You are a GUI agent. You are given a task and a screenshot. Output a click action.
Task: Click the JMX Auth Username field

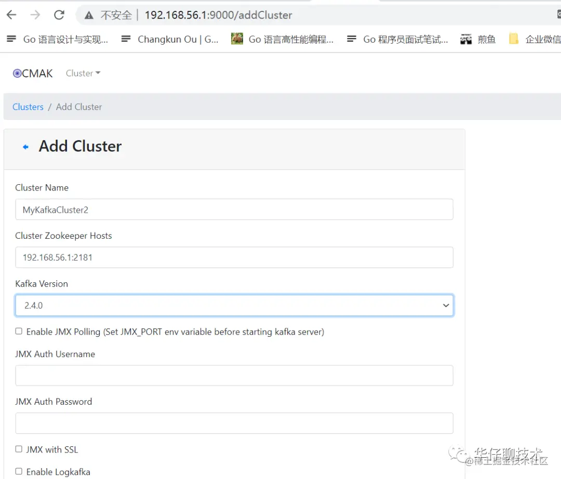tap(234, 376)
